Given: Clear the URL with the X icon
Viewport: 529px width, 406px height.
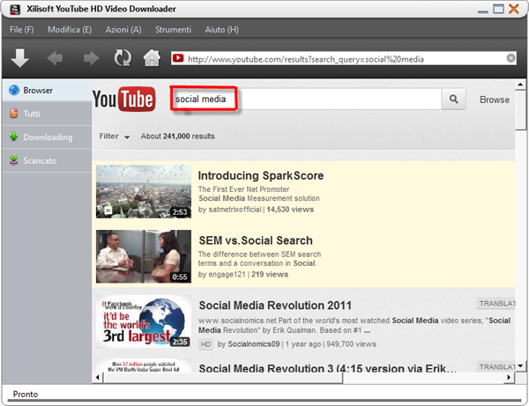Looking at the screenshot, I should click(510, 58).
